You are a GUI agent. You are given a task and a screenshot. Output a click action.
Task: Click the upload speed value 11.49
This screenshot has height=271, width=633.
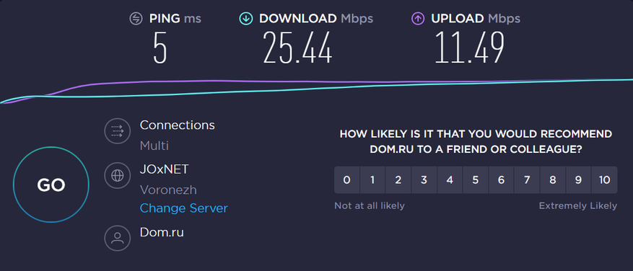(469, 48)
